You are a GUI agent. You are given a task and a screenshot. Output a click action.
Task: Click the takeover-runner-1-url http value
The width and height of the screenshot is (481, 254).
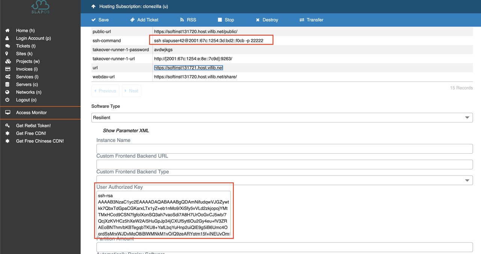(x=193, y=59)
